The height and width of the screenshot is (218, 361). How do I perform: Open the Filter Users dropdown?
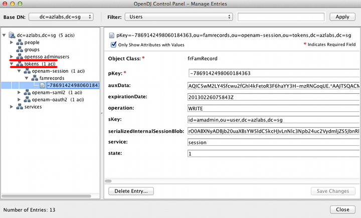[178, 17]
